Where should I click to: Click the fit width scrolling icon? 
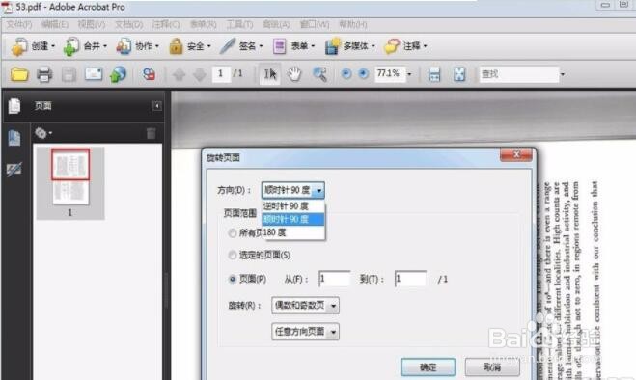pos(434,74)
